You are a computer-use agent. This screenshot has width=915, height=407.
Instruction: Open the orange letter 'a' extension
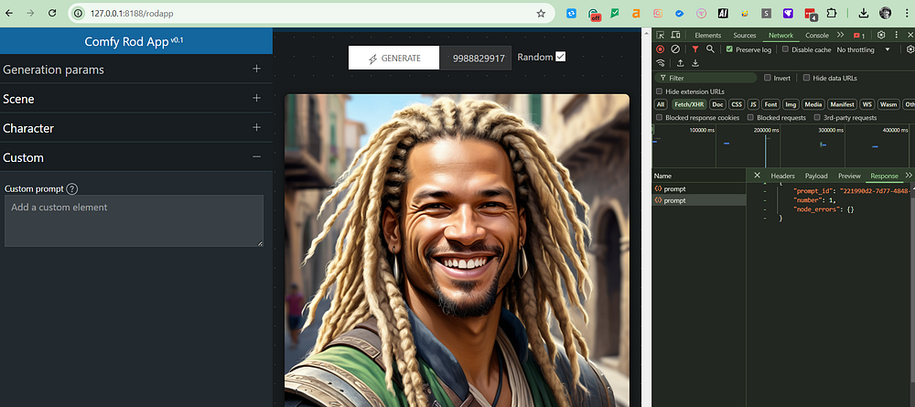coord(636,13)
